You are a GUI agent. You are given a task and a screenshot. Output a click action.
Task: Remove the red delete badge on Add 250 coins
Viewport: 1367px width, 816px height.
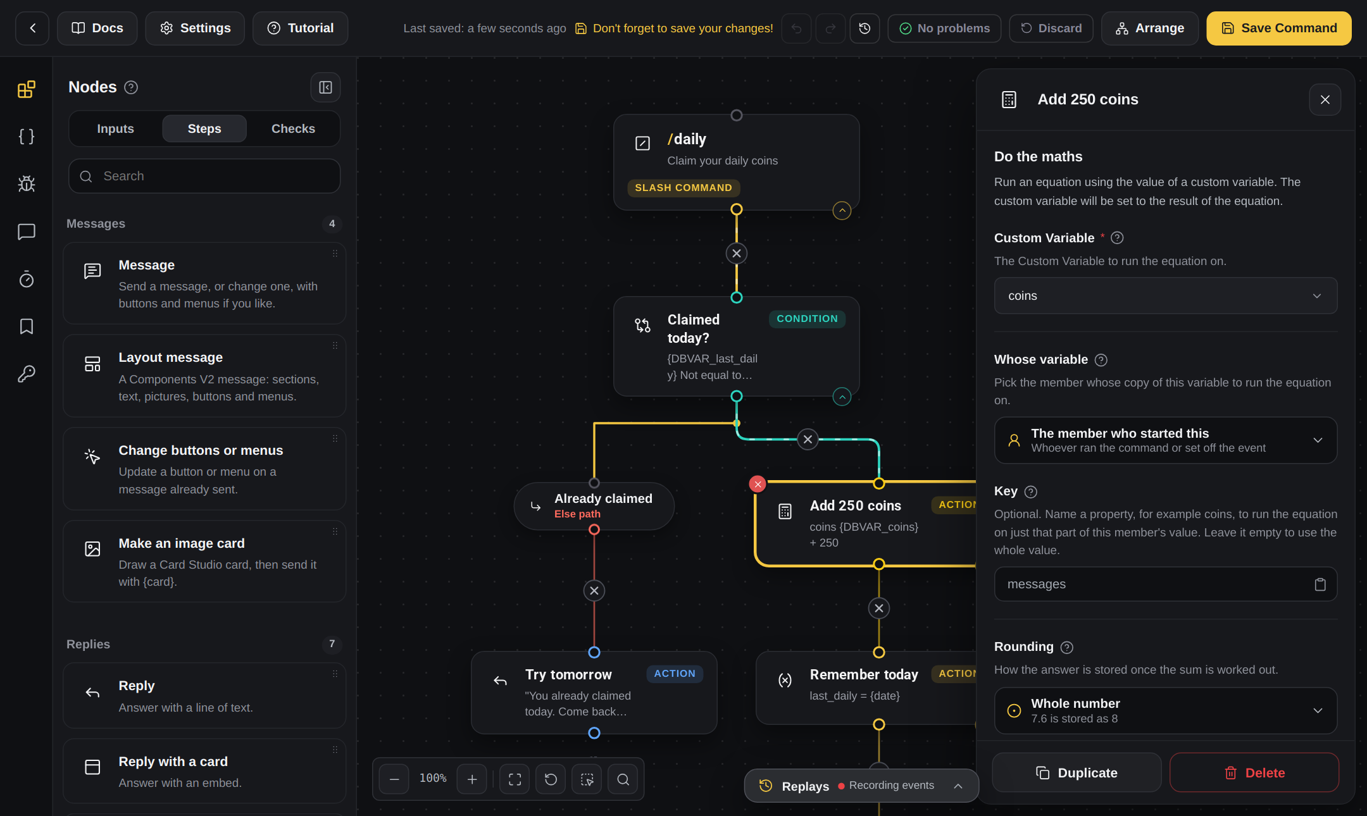coord(758,484)
